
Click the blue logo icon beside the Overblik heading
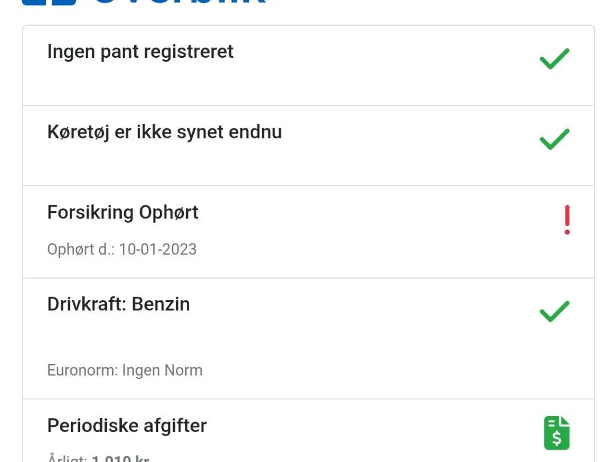[x=49, y=2]
